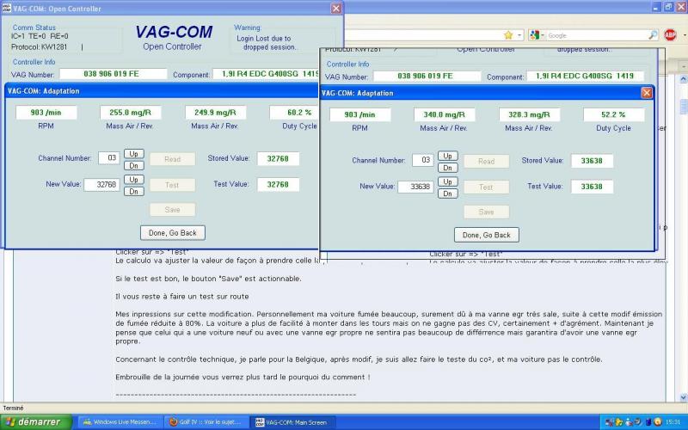The width and height of the screenshot is (688, 430).
Task: Click the Terminé status bar text
Action: (13, 408)
